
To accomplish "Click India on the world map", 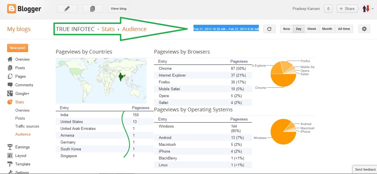I will click(x=122, y=77).
